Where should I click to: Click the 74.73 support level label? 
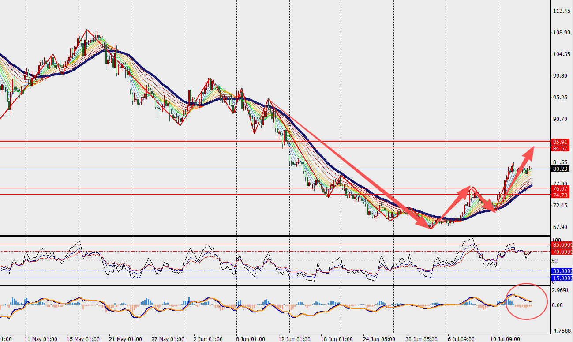pyautogui.click(x=560, y=195)
